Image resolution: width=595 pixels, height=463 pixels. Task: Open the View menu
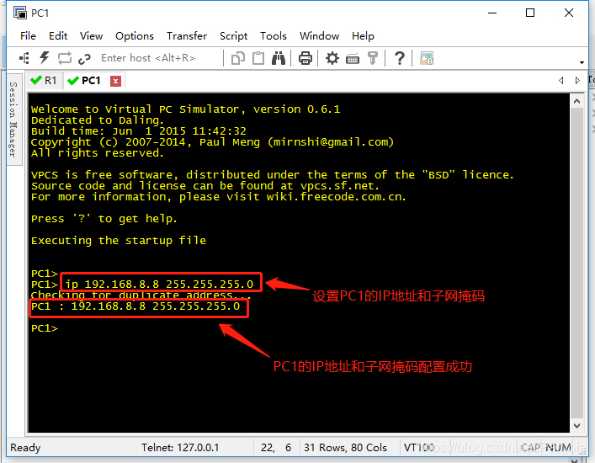pos(91,36)
